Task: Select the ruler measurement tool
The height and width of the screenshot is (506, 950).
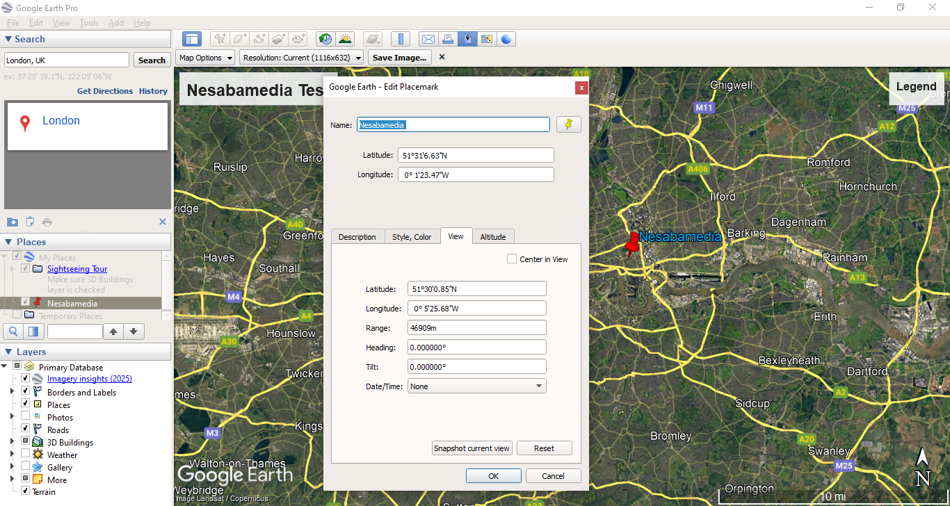Action: 401,39
